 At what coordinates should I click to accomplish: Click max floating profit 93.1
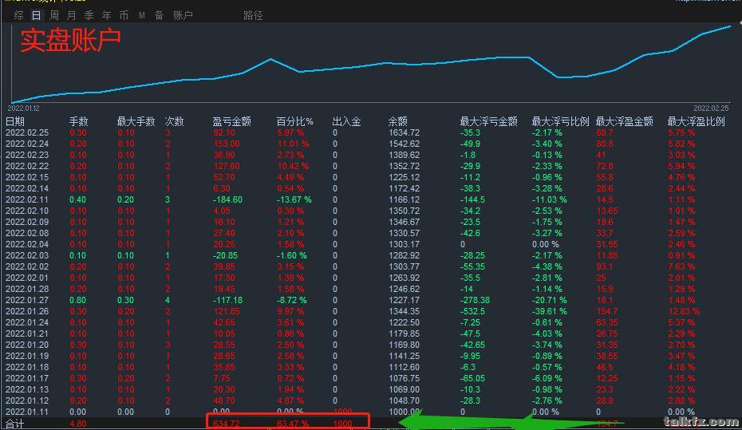(604, 266)
